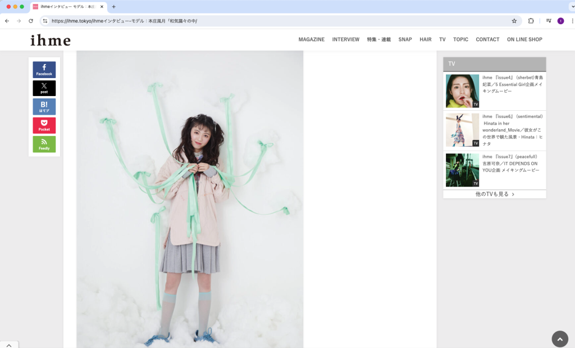The image size is (575, 348).
Task: Bookmark this page with star icon
Action: (514, 21)
